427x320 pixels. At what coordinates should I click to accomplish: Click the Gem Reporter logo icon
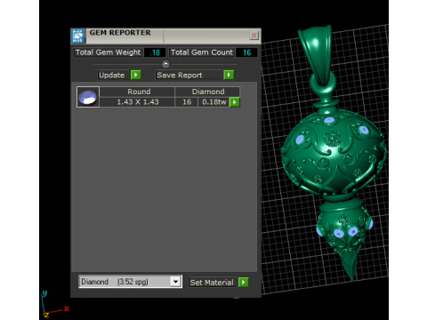point(78,36)
